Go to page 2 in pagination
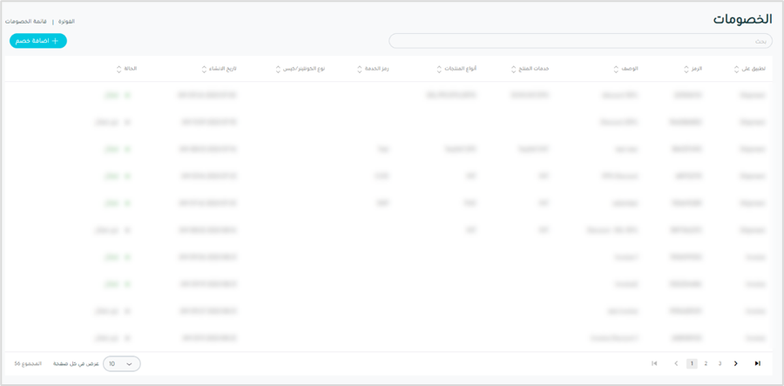Screen dimensions: 784x386 click(x=706, y=363)
